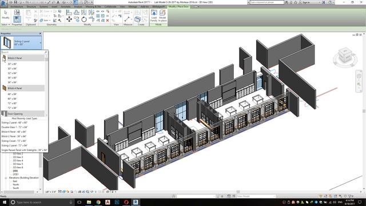Viewport: 366px width, 206px height.
Task: Click the Save icon in Quick Access toolbar
Action: (15, 2)
